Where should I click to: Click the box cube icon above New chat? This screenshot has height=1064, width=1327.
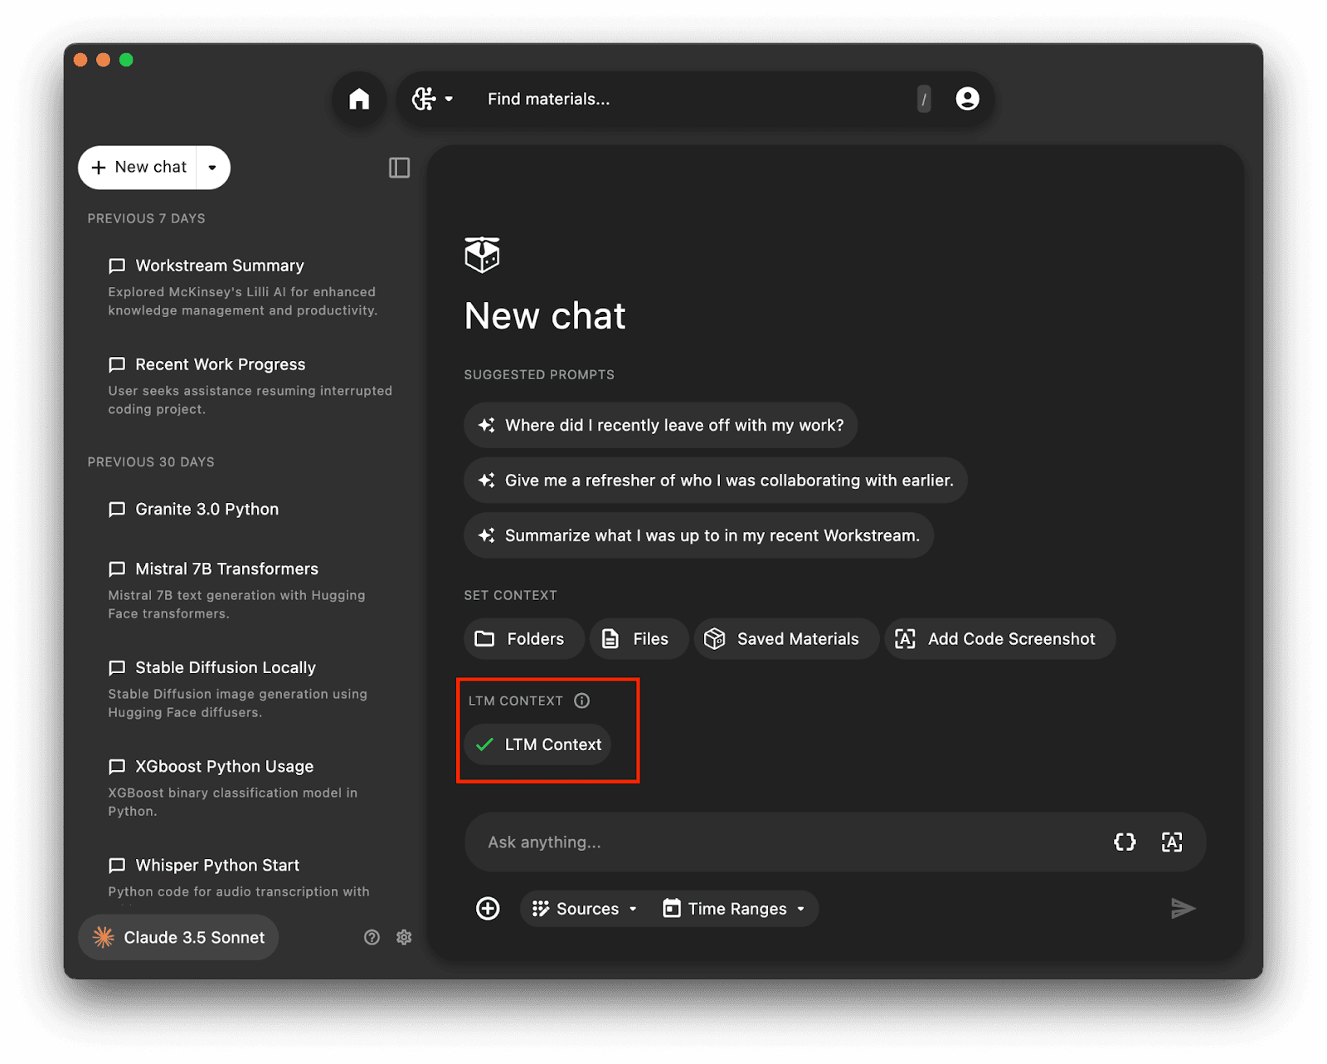pyautogui.click(x=482, y=255)
